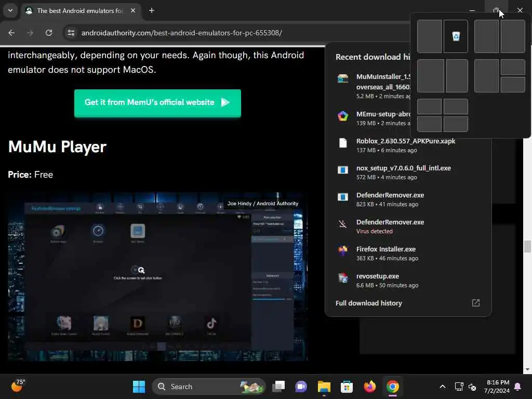The width and height of the screenshot is (532, 399).
Task: Click the blocked download icon for DefenderRemover
Action: 343,224
